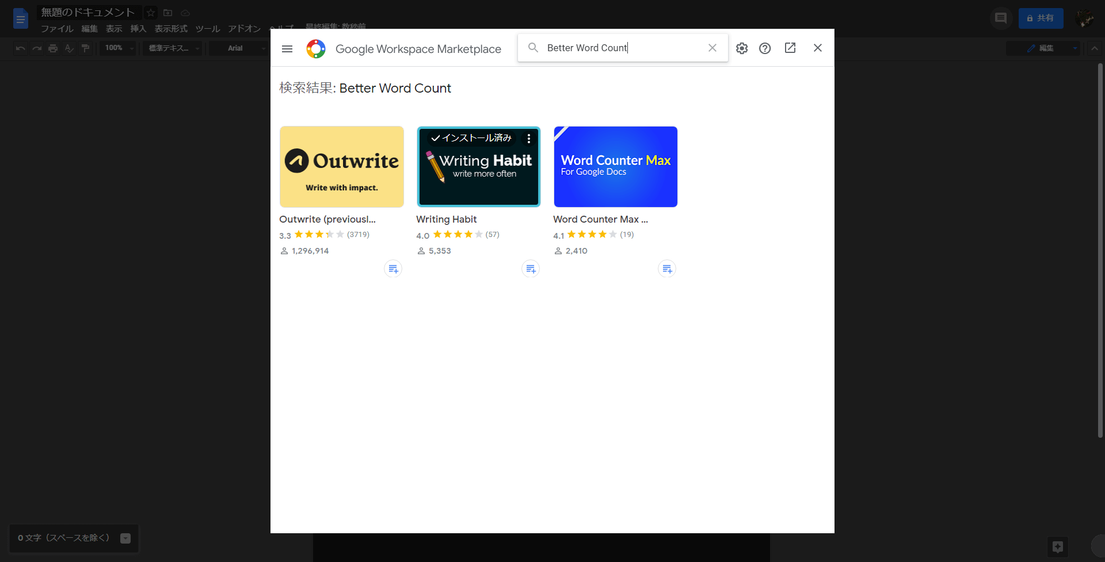The height and width of the screenshot is (562, 1105).
Task: Click the Word Counter Max title text
Action: [x=600, y=219]
